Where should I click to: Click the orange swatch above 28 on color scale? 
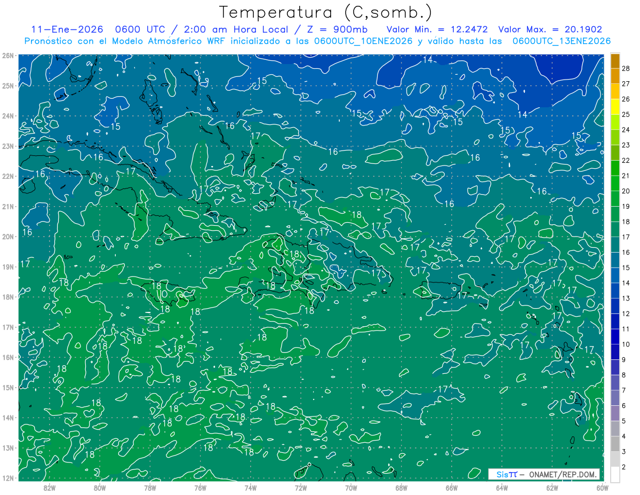coord(615,60)
